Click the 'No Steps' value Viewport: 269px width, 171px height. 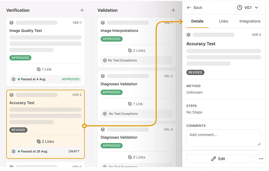pos(194,112)
